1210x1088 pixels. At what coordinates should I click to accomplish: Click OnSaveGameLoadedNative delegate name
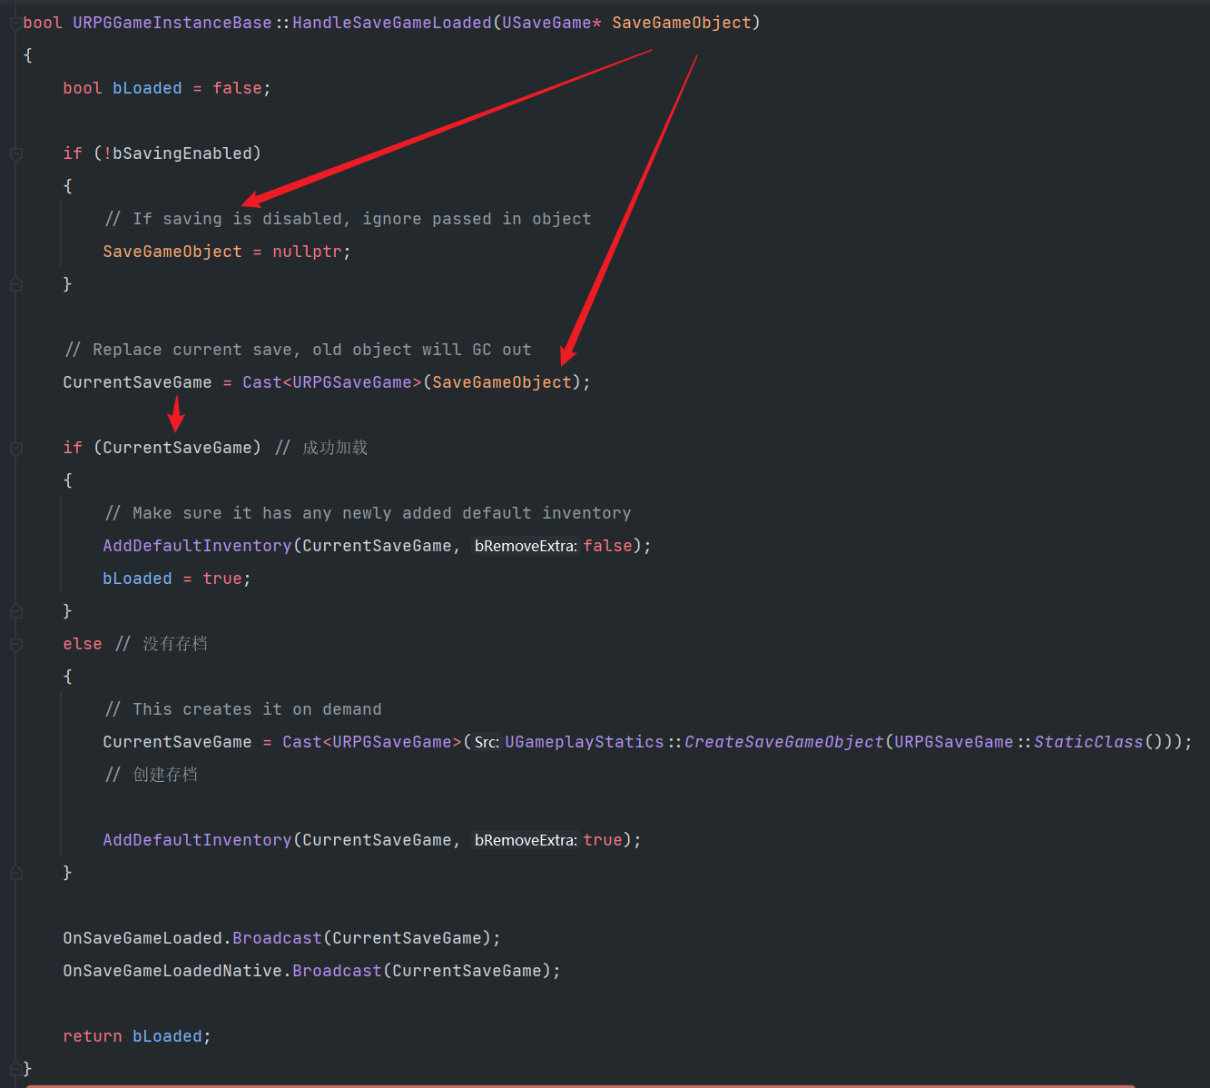click(172, 971)
